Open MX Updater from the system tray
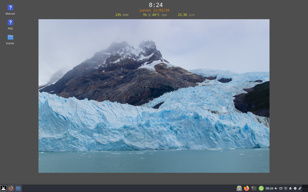Image resolution: width=308 pixels, height=192 pixels. (x=262, y=189)
